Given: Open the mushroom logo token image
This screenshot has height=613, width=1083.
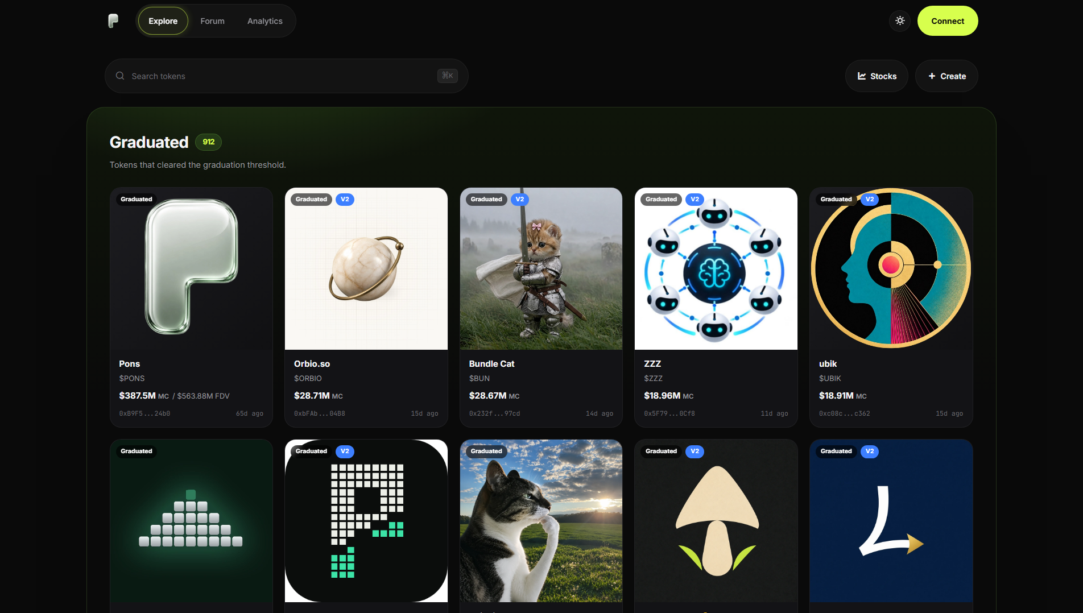Looking at the screenshot, I should point(716,521).
